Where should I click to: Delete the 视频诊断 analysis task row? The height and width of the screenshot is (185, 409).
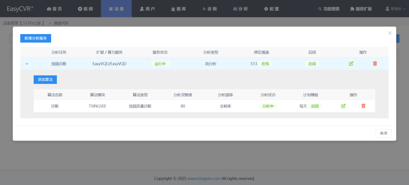click(375, 64)
